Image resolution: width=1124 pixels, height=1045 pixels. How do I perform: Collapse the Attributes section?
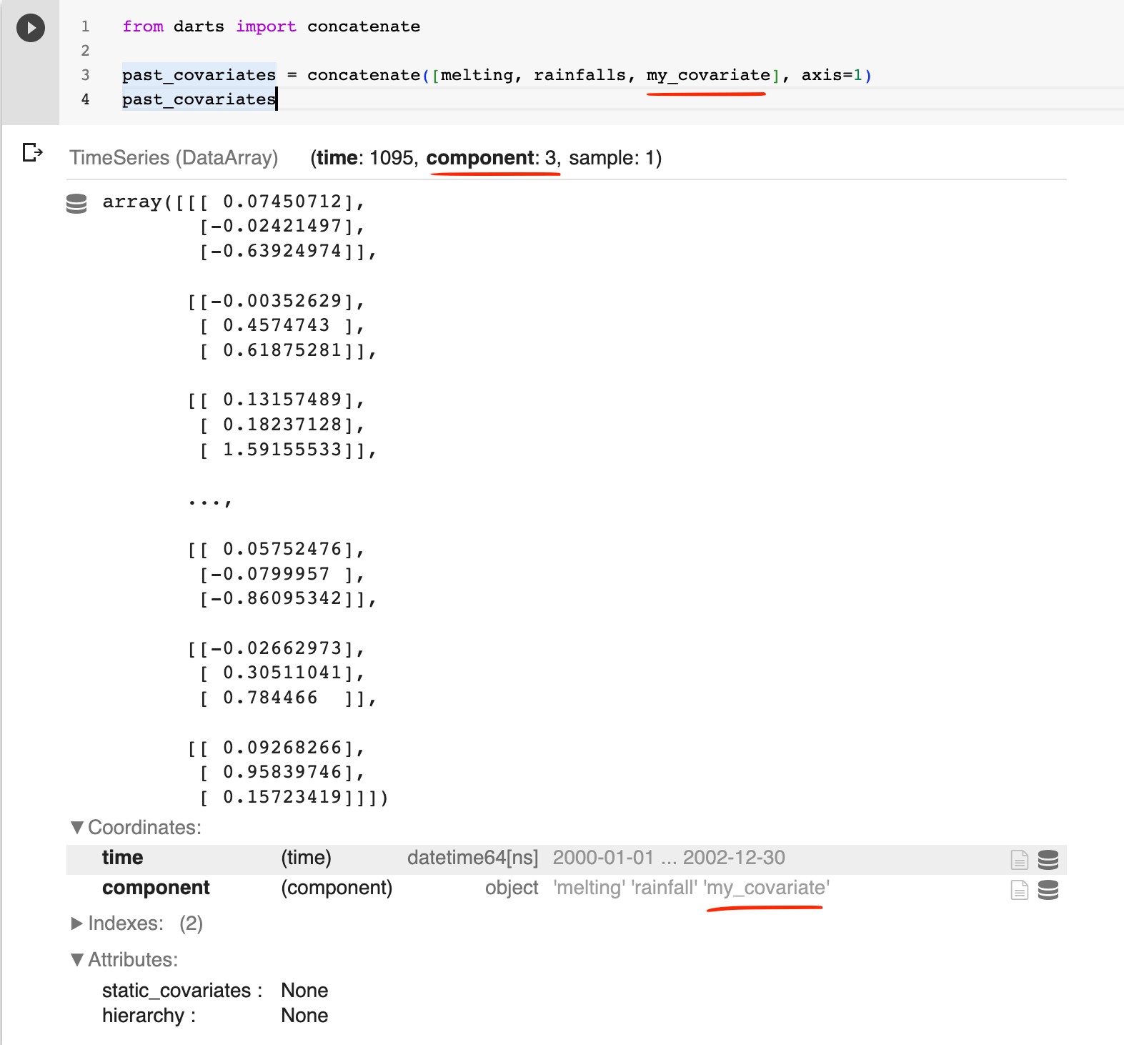(x=124, y=959)
